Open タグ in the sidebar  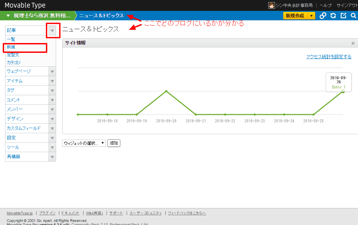click(11, 90)
